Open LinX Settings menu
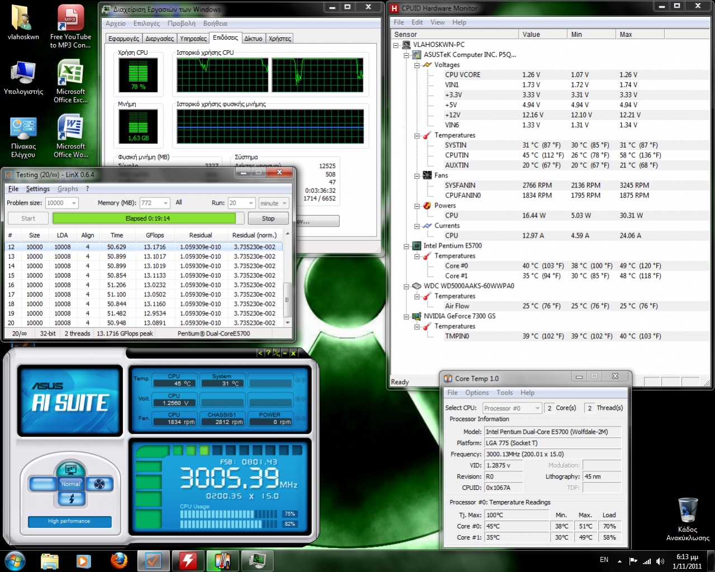 tap(38, 189)
